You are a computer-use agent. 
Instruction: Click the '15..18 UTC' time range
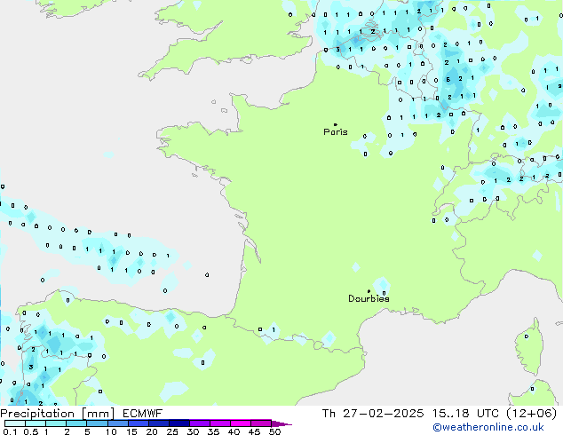pos(465,414)
